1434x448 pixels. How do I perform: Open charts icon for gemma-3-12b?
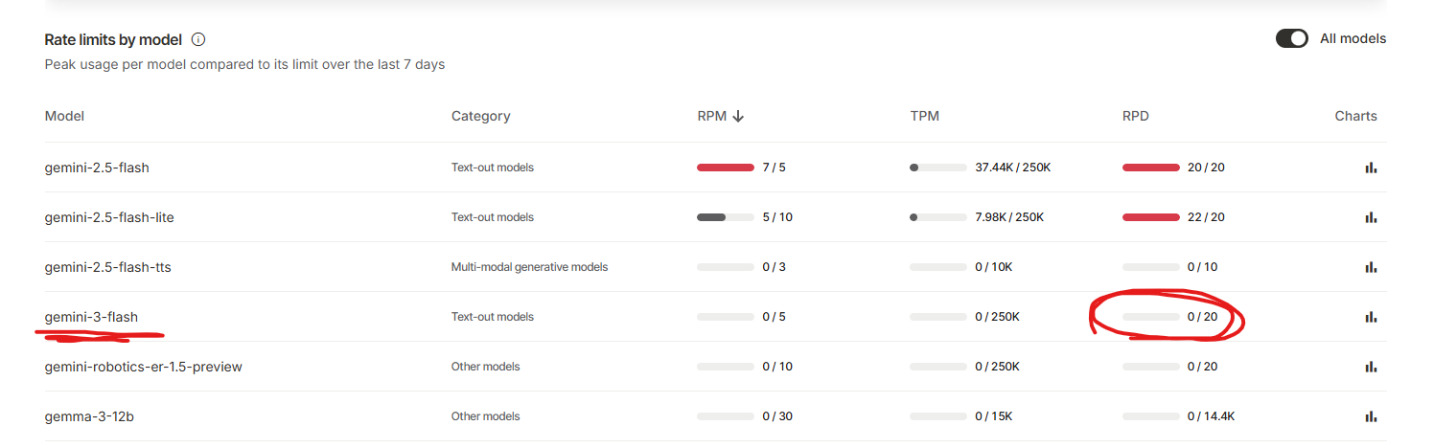[x=1371, y=416]
